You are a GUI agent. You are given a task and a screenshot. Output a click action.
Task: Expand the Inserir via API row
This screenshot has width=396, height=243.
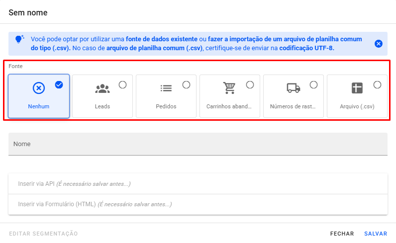pyautogui.click(x=198, y=184)
